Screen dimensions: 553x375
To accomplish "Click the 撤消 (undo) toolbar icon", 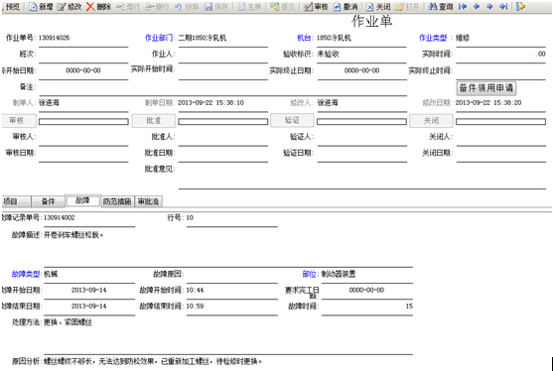I will point(338,6).
